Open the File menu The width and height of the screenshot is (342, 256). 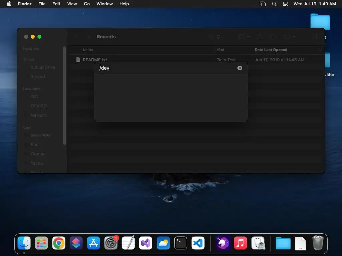[x=42, y=4]
